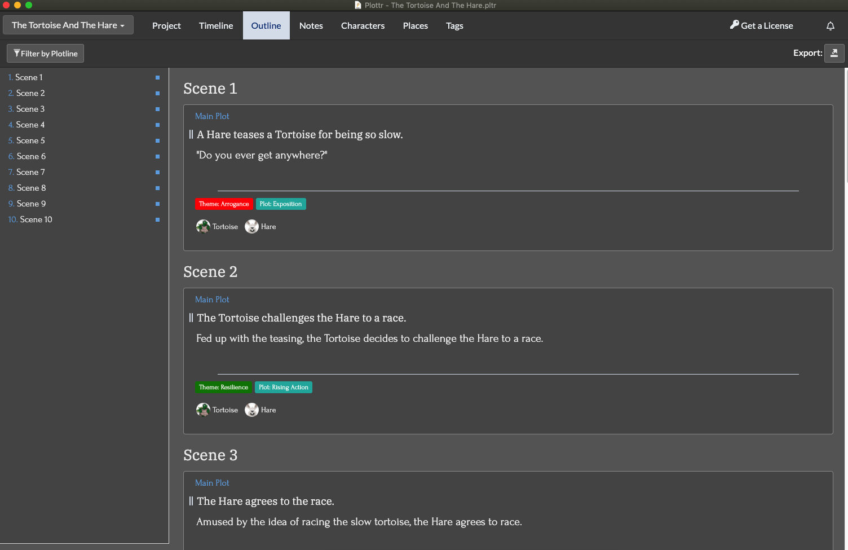848x550 pixels.
Task: Click Hare avatar in Scene 2 card
Action: click(251, 410)
